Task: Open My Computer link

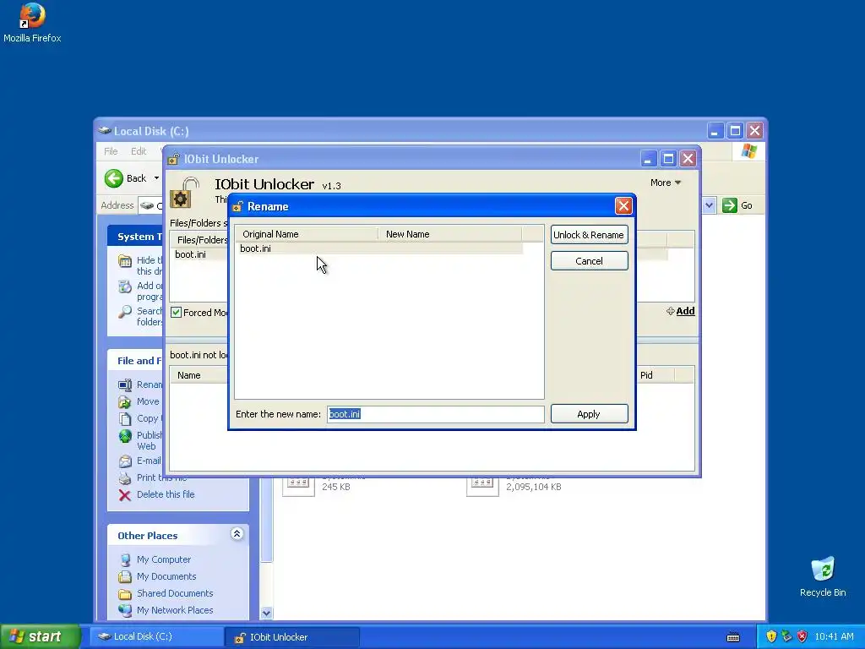Action: pos(164,559)
